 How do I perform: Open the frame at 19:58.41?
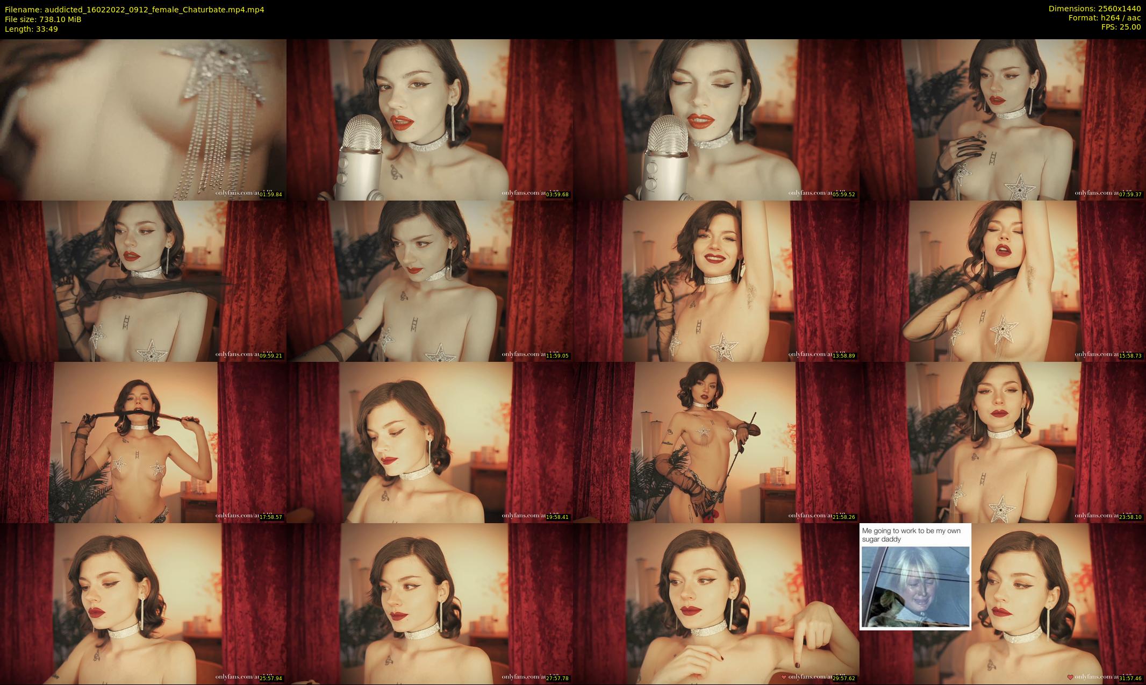pos(429,442)
